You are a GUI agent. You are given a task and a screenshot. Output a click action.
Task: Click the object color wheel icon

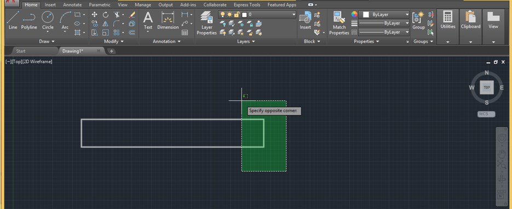354,14
